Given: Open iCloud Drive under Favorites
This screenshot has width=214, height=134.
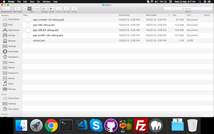Looking at the screenshot, I should [x=11, y=19].
